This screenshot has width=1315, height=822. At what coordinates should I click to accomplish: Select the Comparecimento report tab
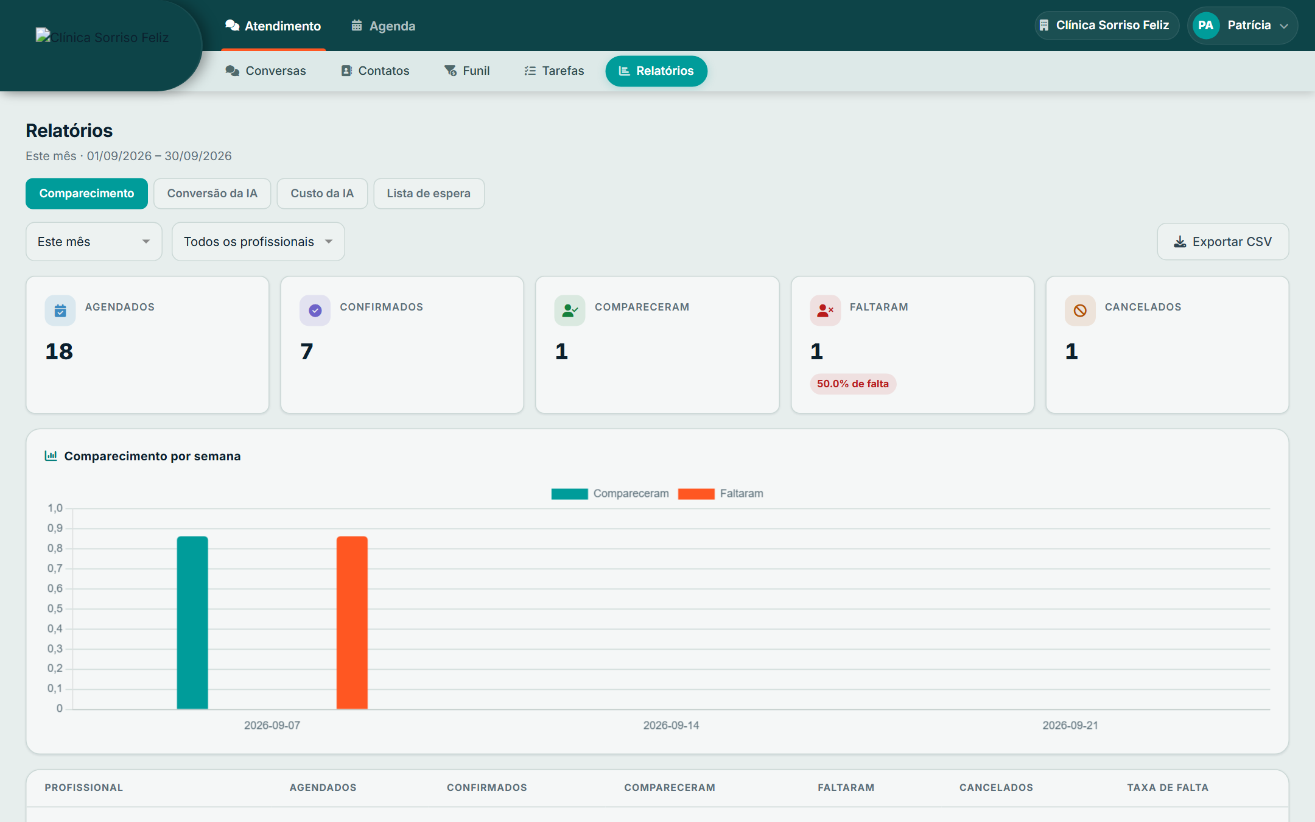pos(86,194)
